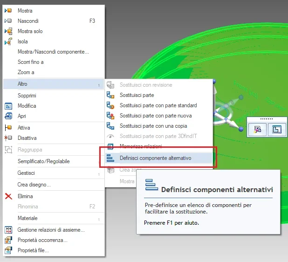The height and width of the screenshot is (262, 288).
Task: Click the left icon in floating toolbar
Action: (257, 130)
